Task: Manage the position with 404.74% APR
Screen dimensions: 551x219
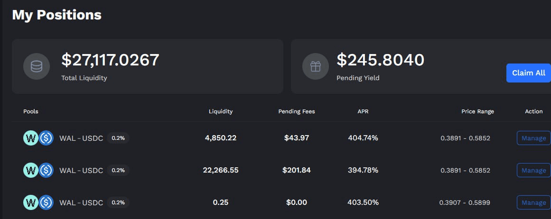Action: click(x=533, y=138)
